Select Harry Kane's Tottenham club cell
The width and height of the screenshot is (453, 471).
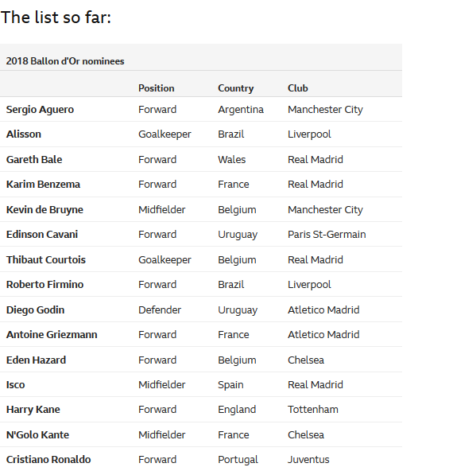313,410
